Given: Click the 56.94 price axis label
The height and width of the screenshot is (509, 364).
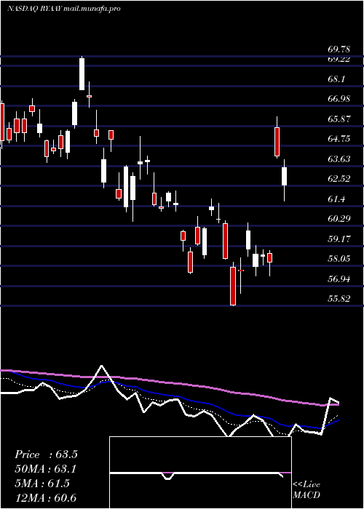Looking at the screenshot, I should (x=339, y=278).
